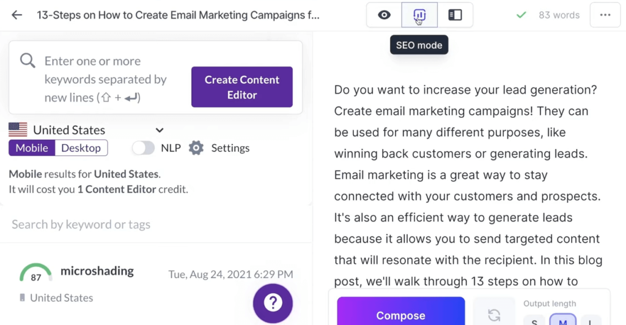Select Mobile results option
The height and width of the screenshot is (325, 626).
coord(32,148)
